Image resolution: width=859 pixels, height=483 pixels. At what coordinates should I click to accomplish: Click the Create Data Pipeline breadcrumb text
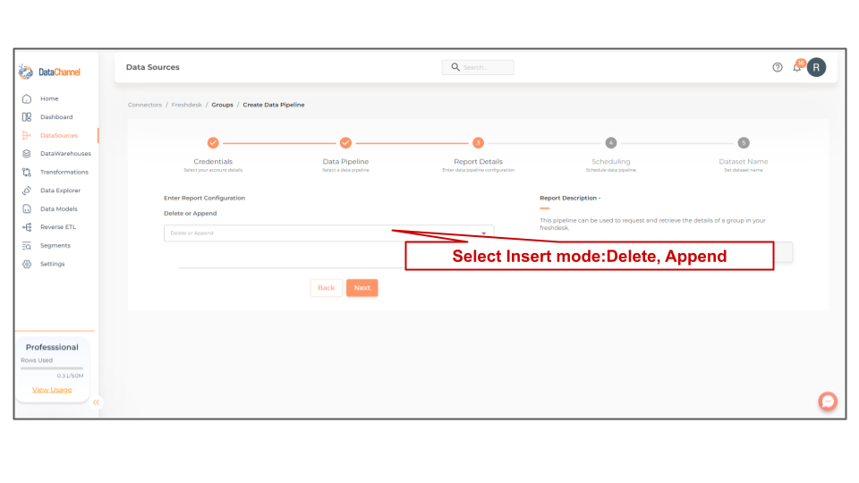coord(274,105)
